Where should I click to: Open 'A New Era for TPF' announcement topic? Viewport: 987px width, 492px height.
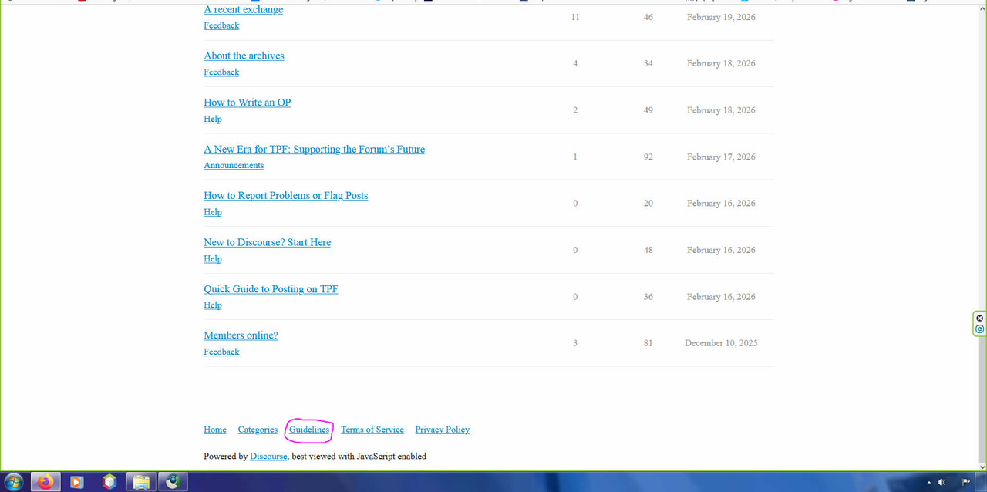pyautogui.click(x=314, y=149)
